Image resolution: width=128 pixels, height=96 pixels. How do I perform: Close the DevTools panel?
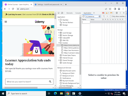click(124, 13)
